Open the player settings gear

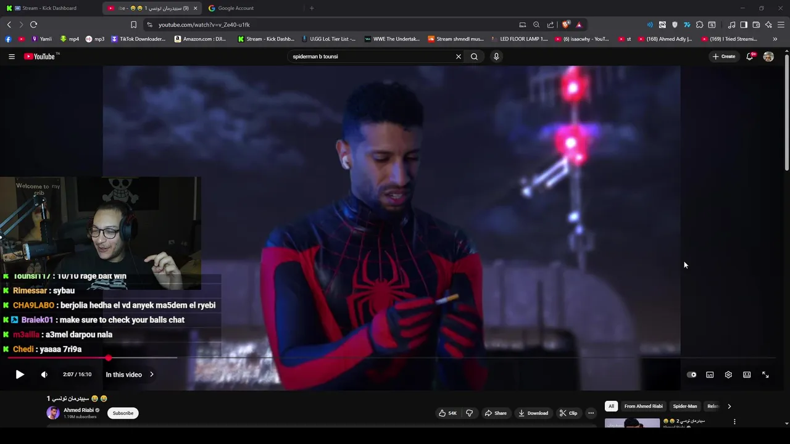728,374
